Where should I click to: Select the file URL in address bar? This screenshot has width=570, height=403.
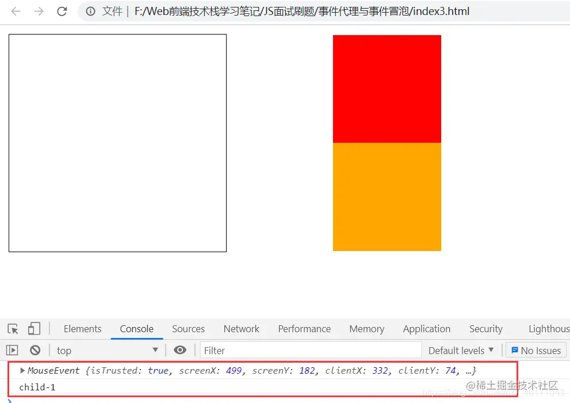pos(302,12)
